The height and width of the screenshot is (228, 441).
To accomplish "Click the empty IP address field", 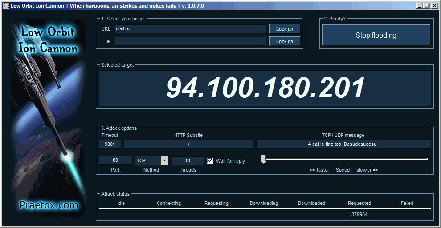I will click(x=190, y=41).
